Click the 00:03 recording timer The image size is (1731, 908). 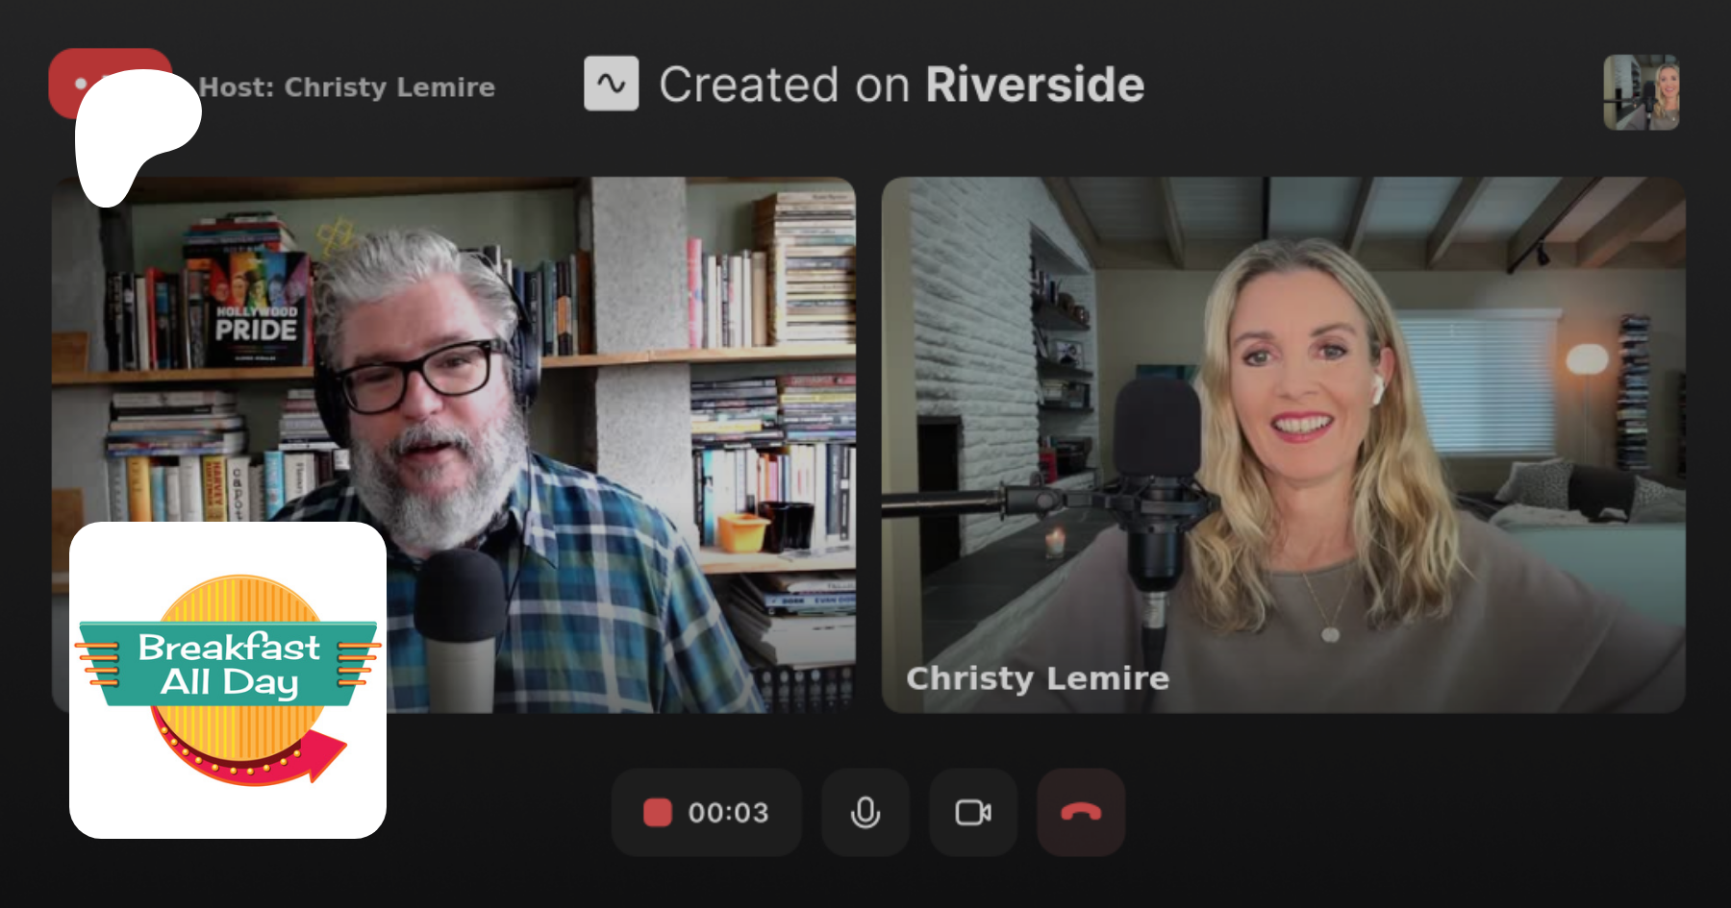click(x=728, y=813)
